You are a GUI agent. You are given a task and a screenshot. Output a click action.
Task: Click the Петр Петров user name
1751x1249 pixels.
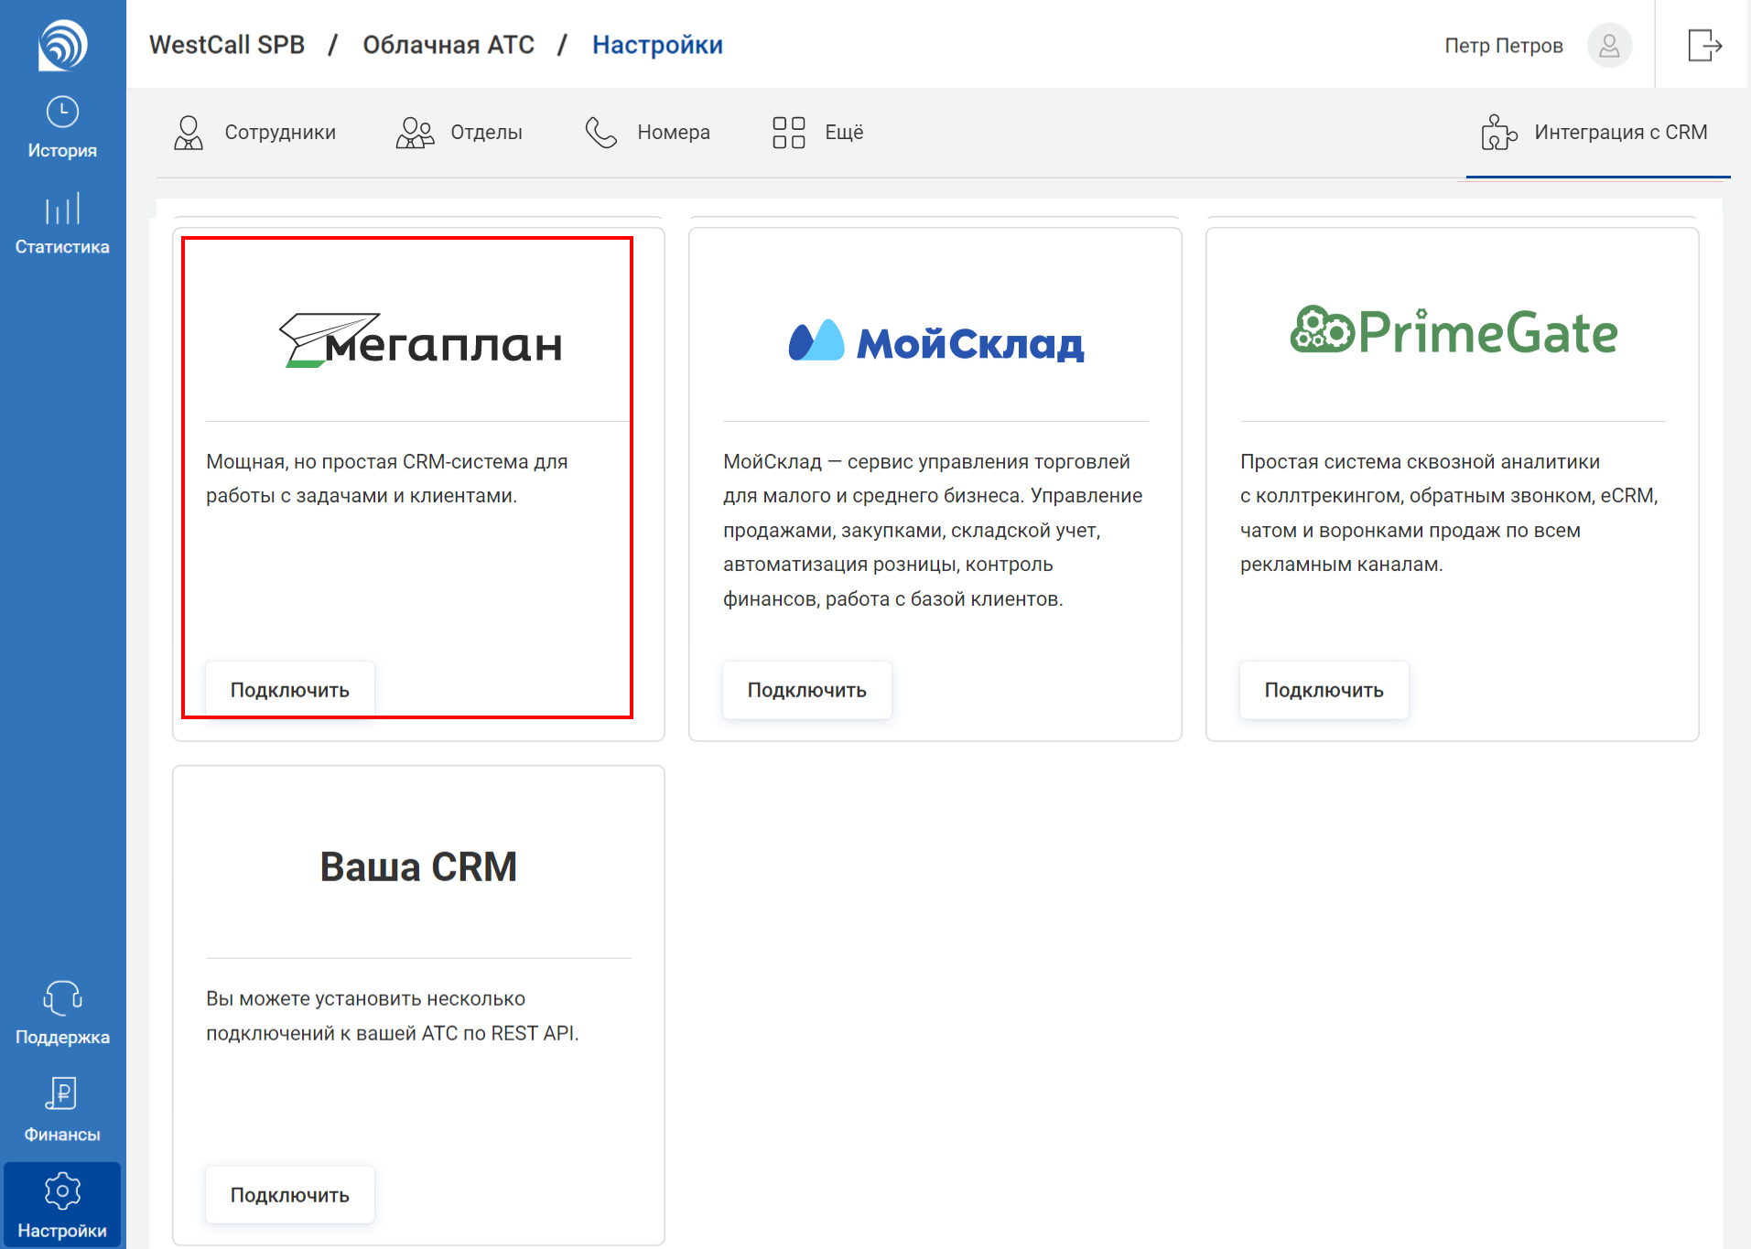point(1504,46)
